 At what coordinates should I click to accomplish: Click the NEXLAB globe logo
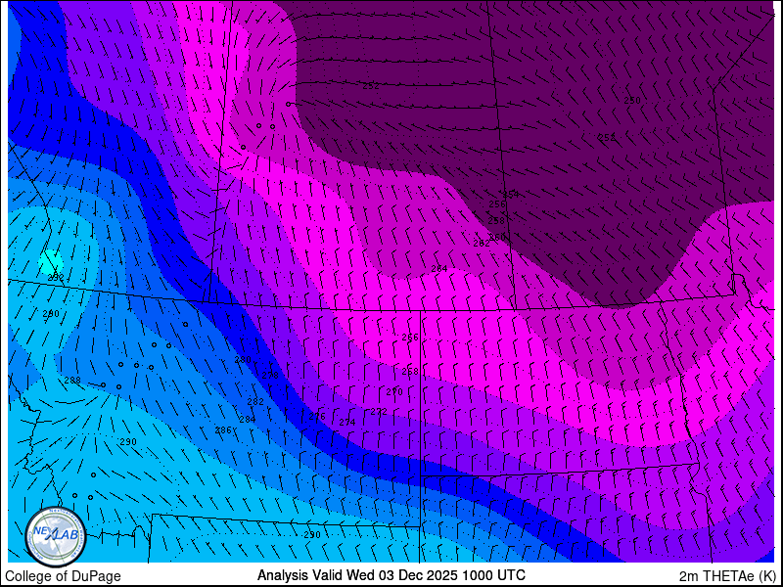[56, 535]
